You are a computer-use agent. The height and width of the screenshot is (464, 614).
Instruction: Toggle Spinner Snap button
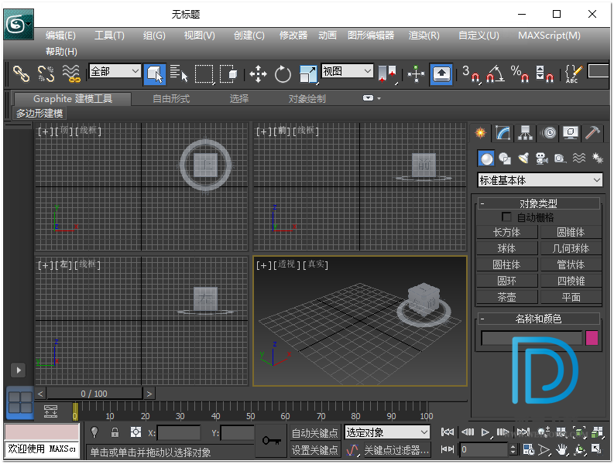pos(544,73)
